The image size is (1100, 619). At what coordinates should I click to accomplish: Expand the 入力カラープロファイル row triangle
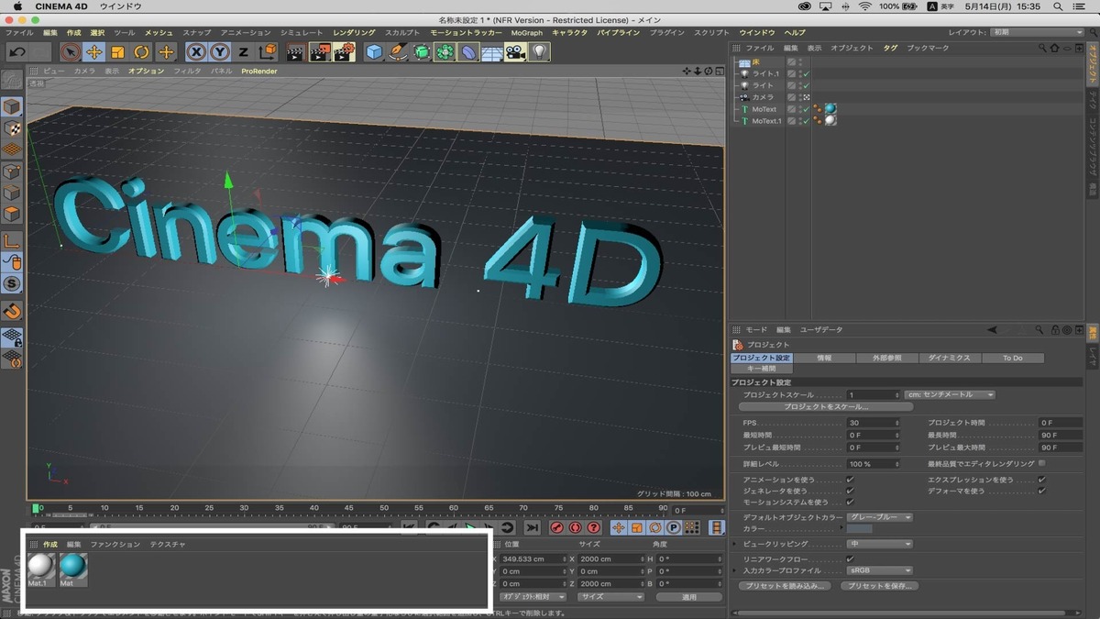pyautogui.click(x=735, y=570)
